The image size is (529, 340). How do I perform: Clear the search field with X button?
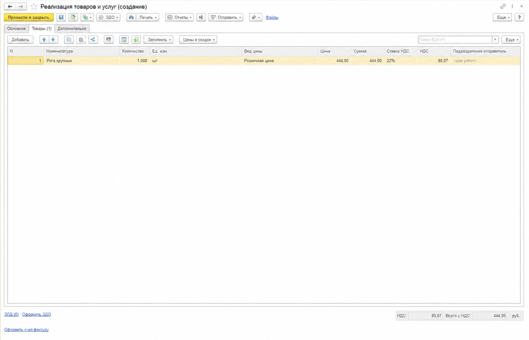pyautogui.click(x=495, y=40)
